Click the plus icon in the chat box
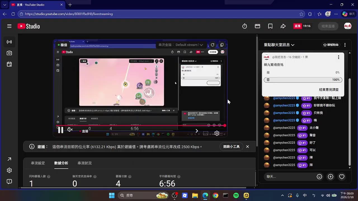This screenshot has height=201, width=358. [x=331, y=176]
